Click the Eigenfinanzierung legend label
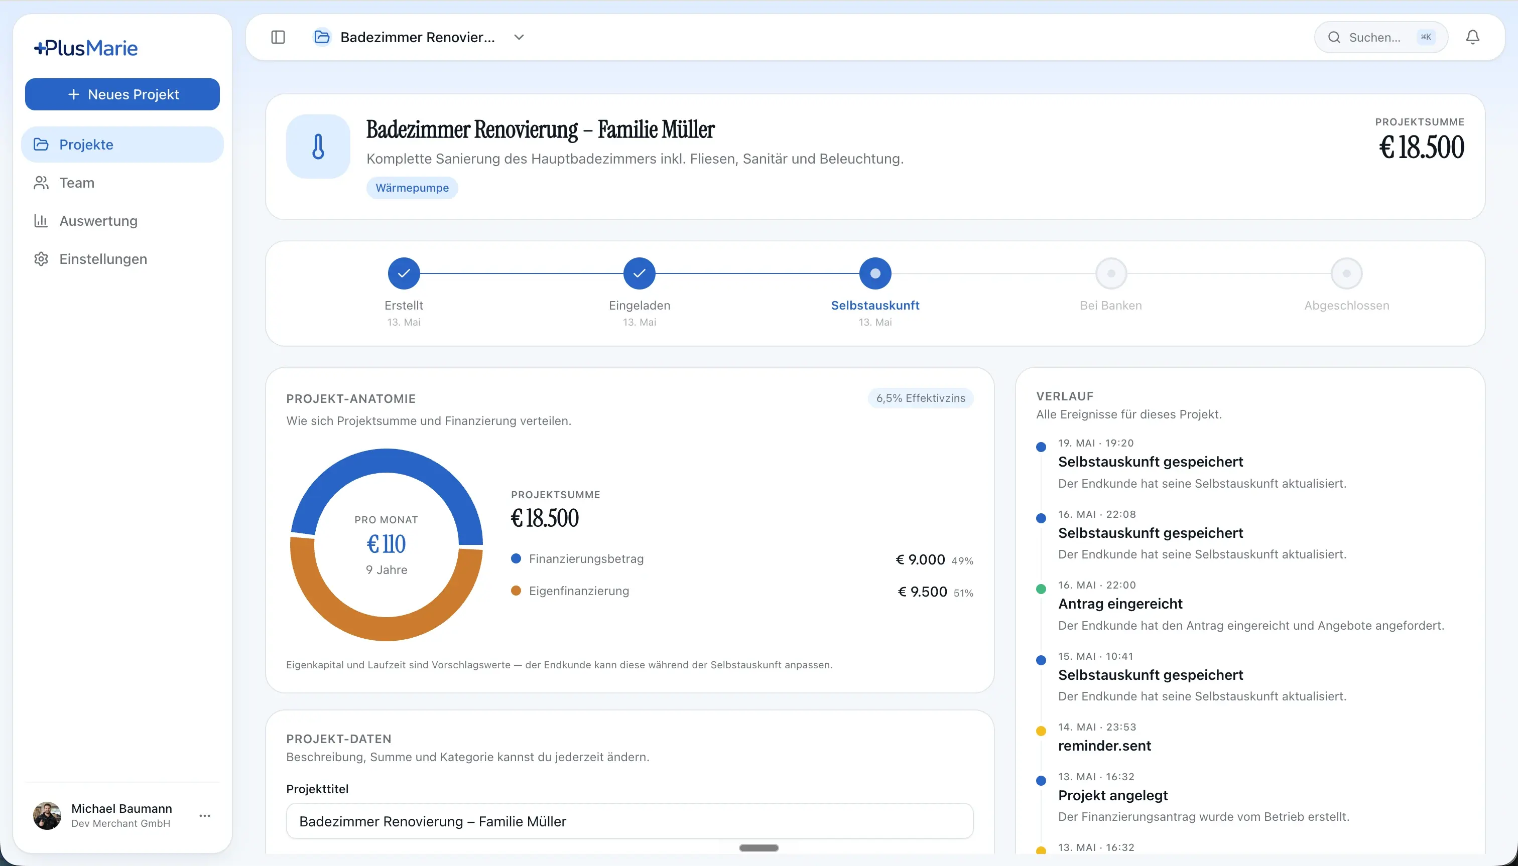Viewport: 1518px width, 866px height. [579, 591]
